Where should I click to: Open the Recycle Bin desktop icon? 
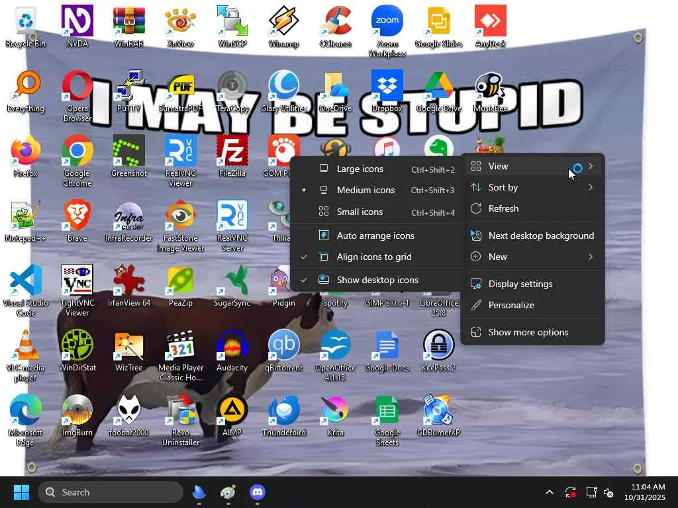26,26
